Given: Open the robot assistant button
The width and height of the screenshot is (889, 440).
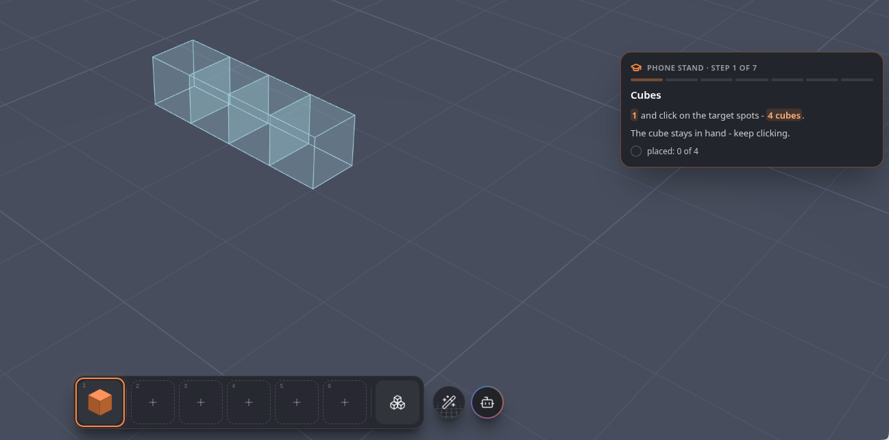Looking at the screenshot, I should [487, 402].
